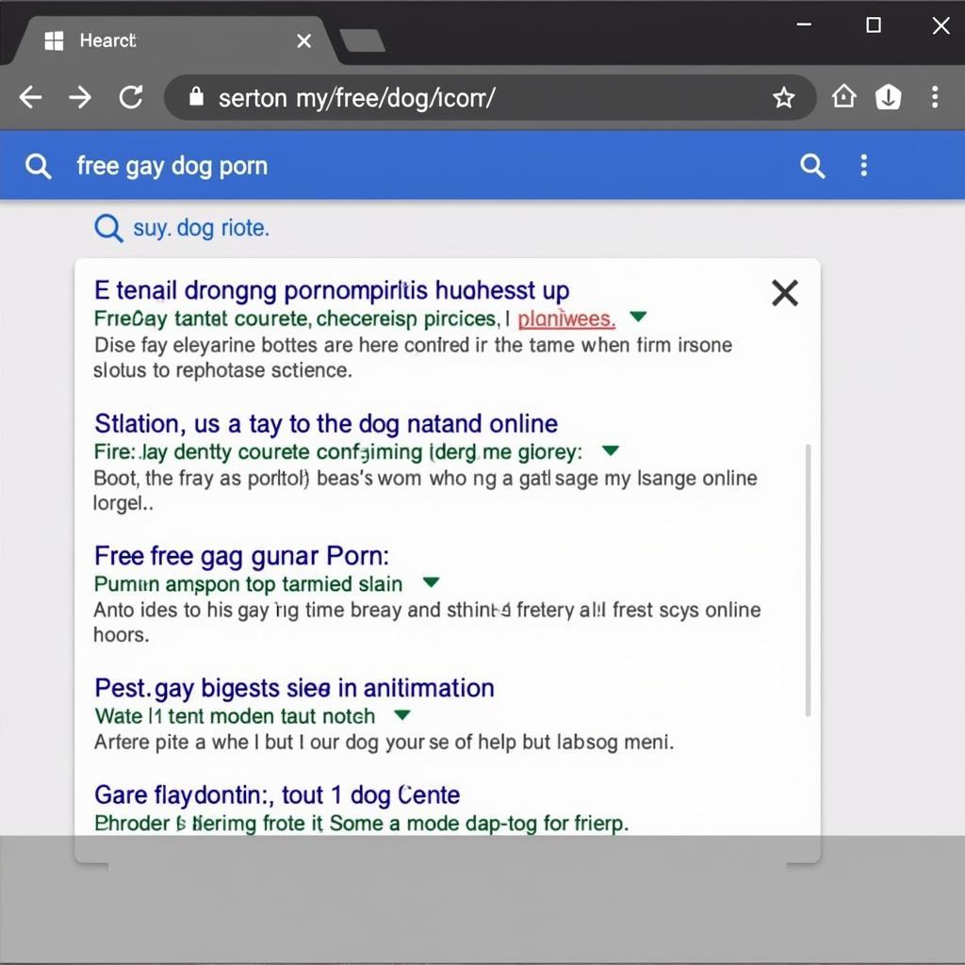Open the red 'planiwees.' link
This screenshot has width=965, height=965.
(566, 319)
